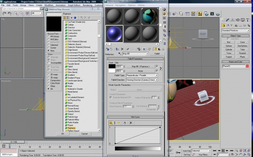Open Rendered Frame Window icon
The height and width of the screenshot is (157, 253).
point(212,14)
